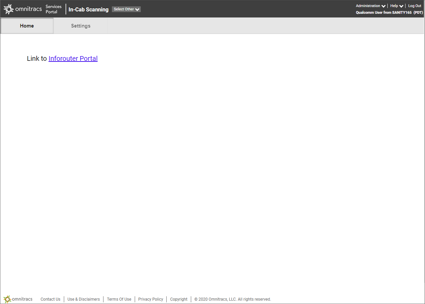Click the Copyright footer link

[179, 299]
